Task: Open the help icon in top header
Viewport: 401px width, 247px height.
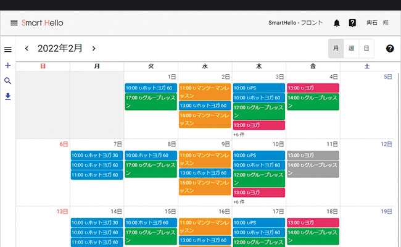Action: coord(352,23)
